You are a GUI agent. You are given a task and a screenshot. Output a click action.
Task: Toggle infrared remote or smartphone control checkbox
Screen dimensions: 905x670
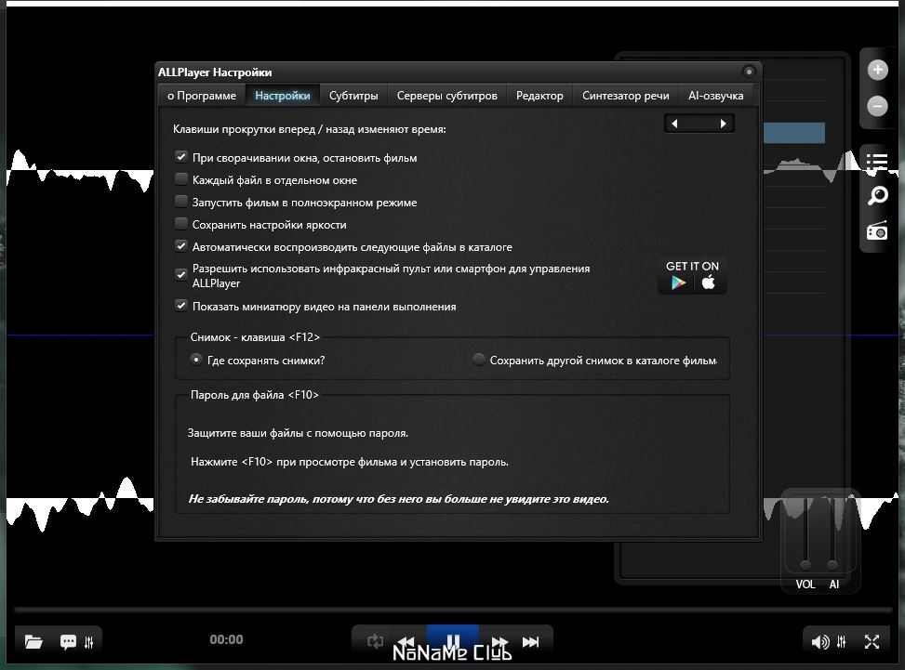tap(181, 274)
